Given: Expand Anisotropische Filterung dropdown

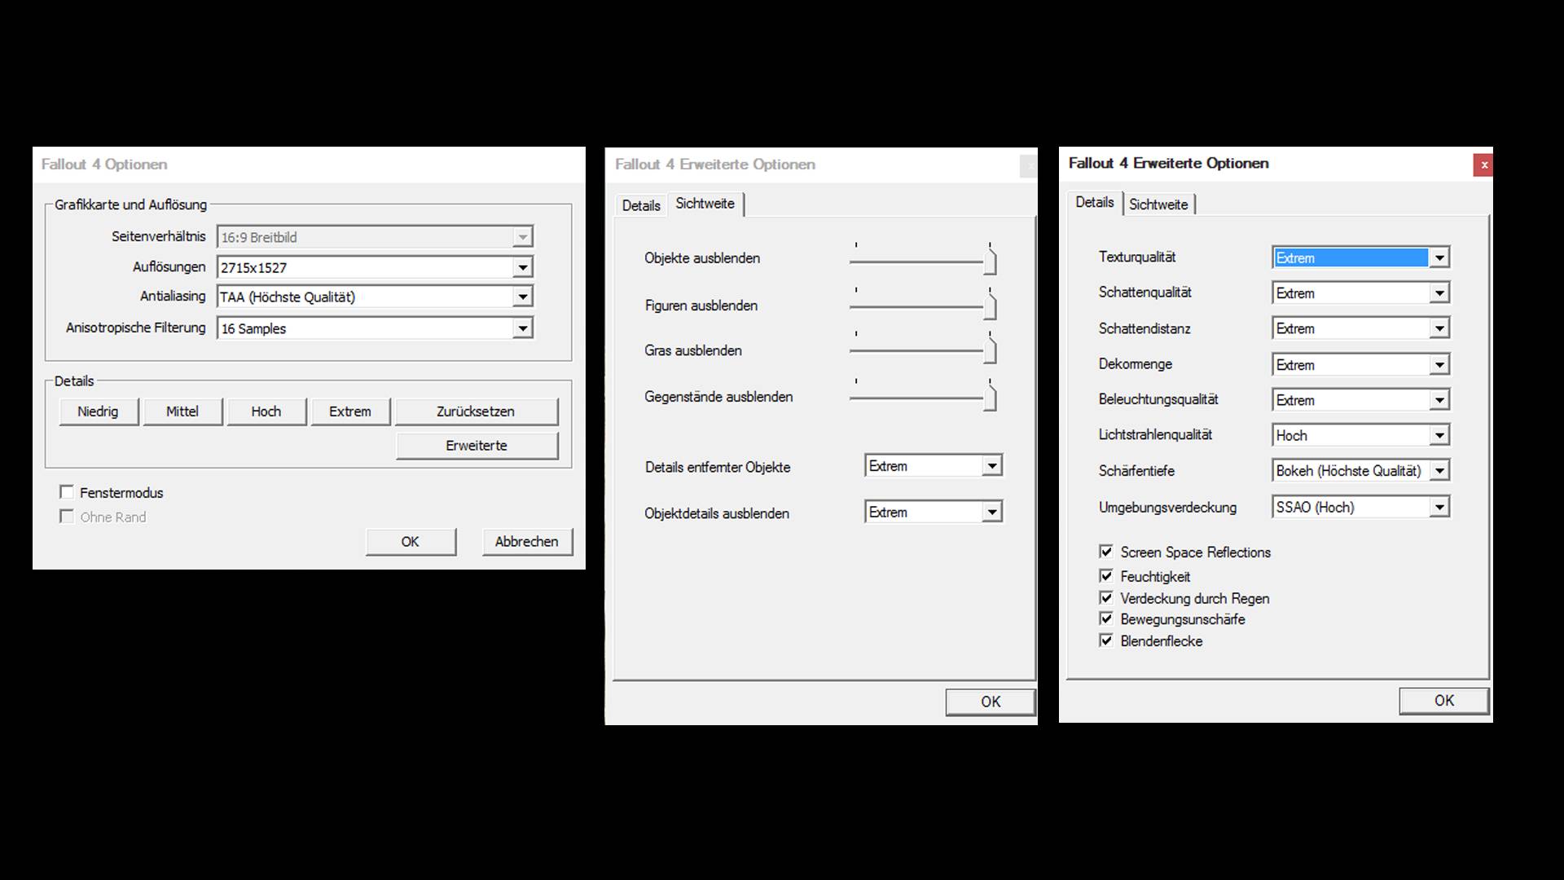Looking at the screenshot, I should coord(375,328).
